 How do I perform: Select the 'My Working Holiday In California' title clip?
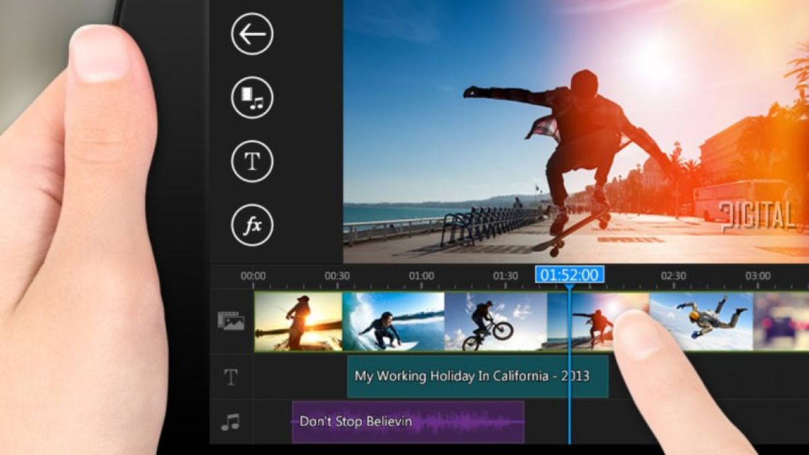click(x=477, y=376)
